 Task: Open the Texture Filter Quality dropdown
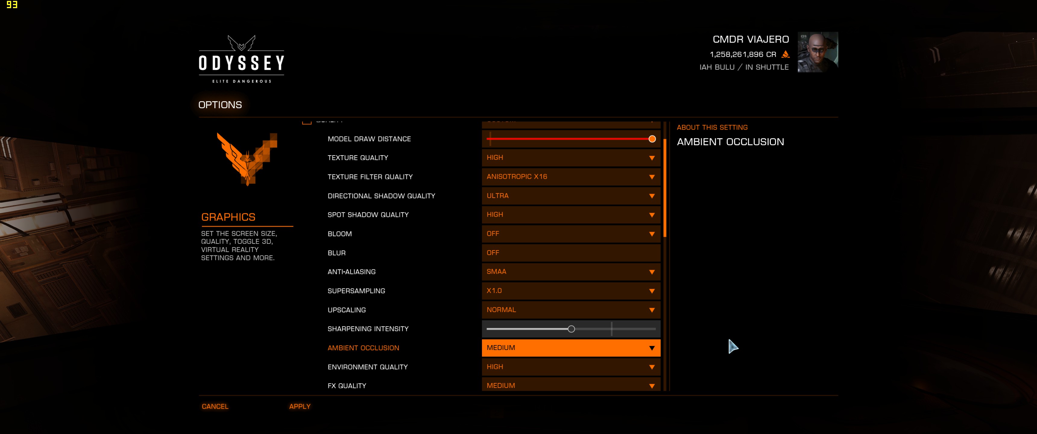coord(571,177)
